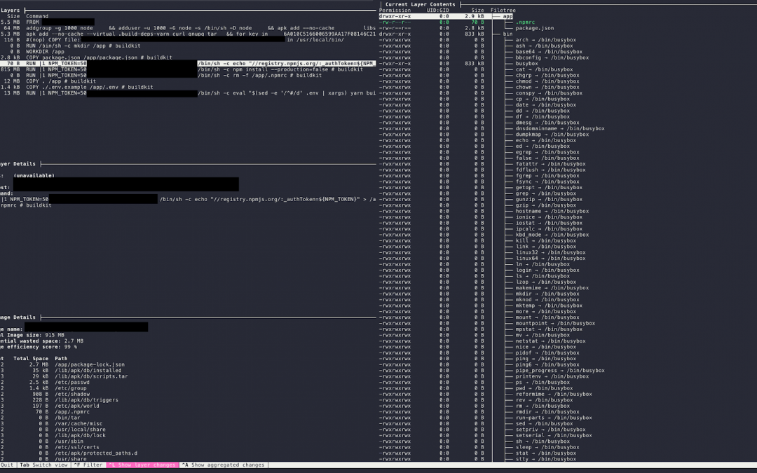Select Tab Switch view in bottom bar

tap(44, 465)
